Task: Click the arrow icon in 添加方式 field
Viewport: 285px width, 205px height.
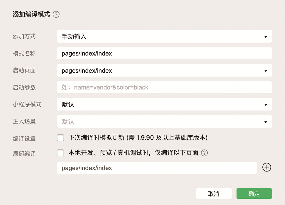Action: coord(266,37)
